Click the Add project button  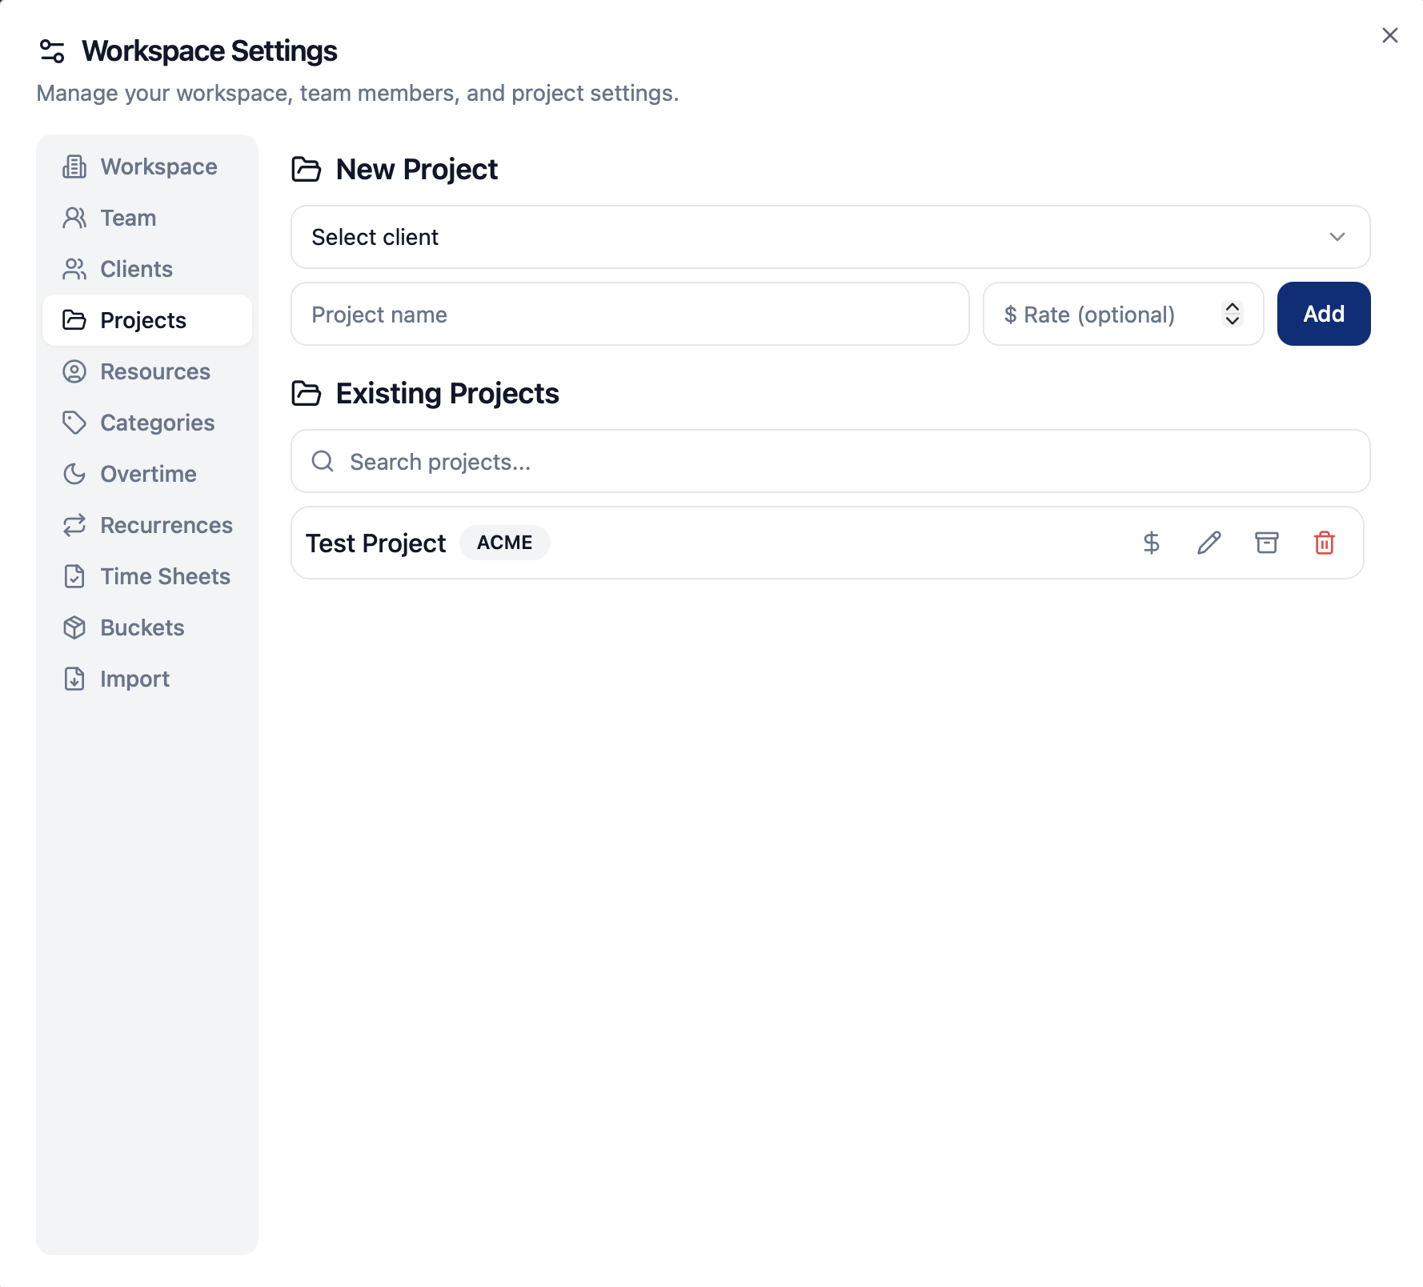(1323, 314)
